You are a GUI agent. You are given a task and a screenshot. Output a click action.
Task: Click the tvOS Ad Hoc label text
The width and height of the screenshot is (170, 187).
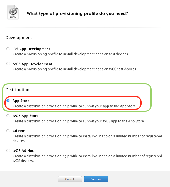click(x=23, y=150)
